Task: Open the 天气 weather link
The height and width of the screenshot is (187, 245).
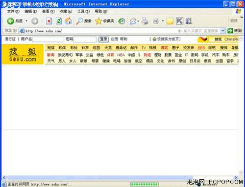Action: click(x=50, y=61)
